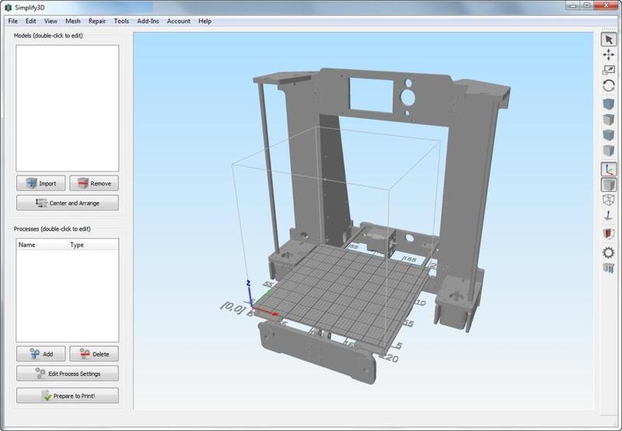Switch to the first preset view cube

(x=609, y=104)
